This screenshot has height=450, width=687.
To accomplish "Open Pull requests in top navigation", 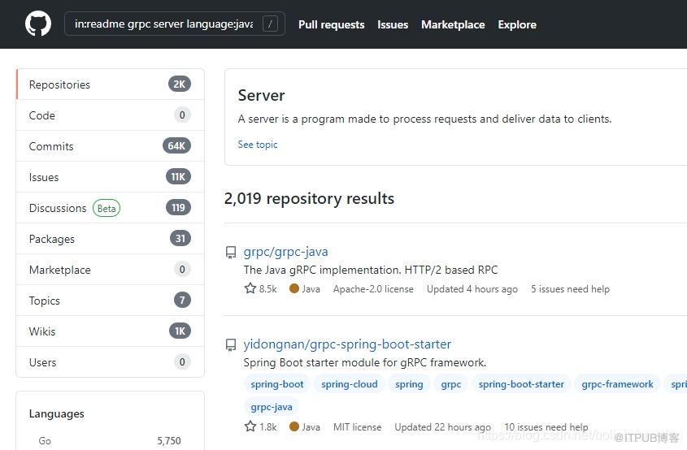I will click(331, 24).
